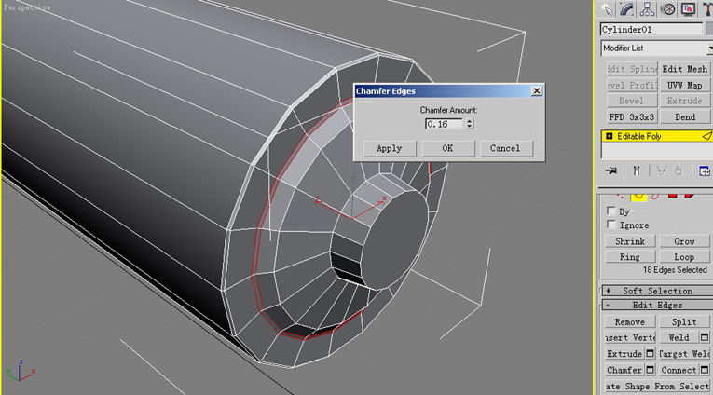Click the Chamfer Amount spinner arrows
This screenshot has width=713, height=395.
(x=469, y=124)
